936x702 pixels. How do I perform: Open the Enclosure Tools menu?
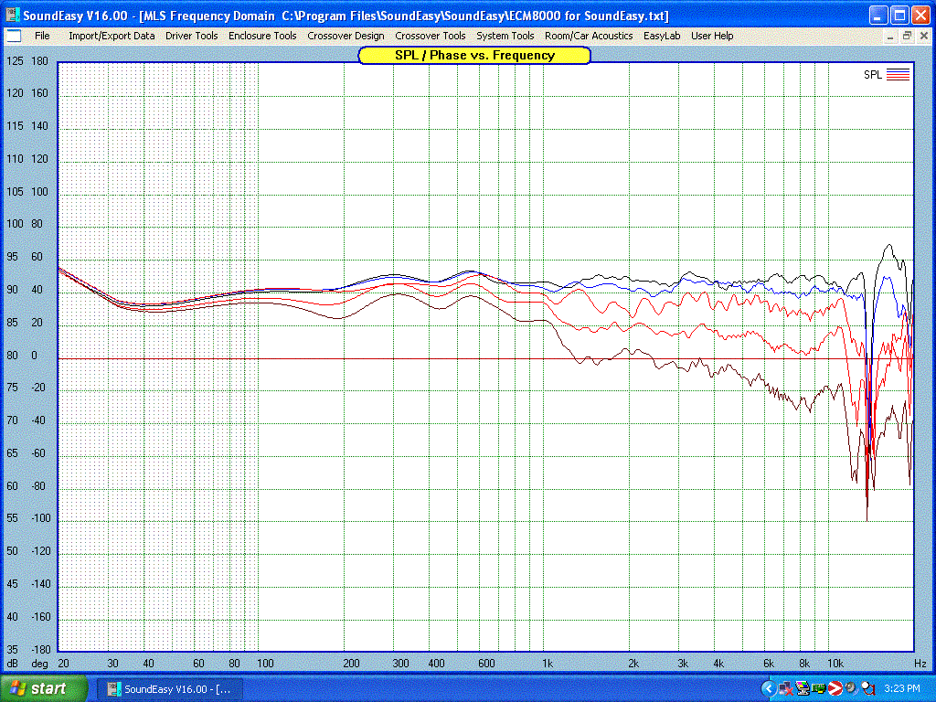click(x=262, y=36)
